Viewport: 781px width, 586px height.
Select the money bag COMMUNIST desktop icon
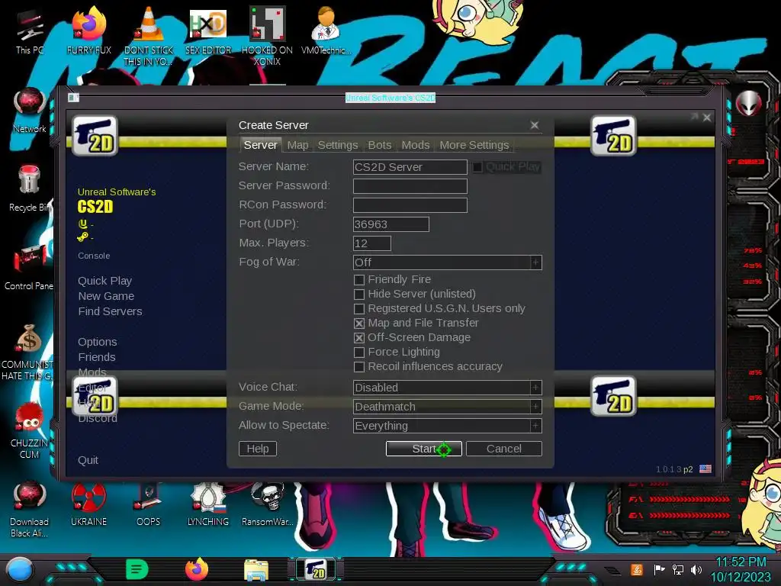tap(28, 352)
